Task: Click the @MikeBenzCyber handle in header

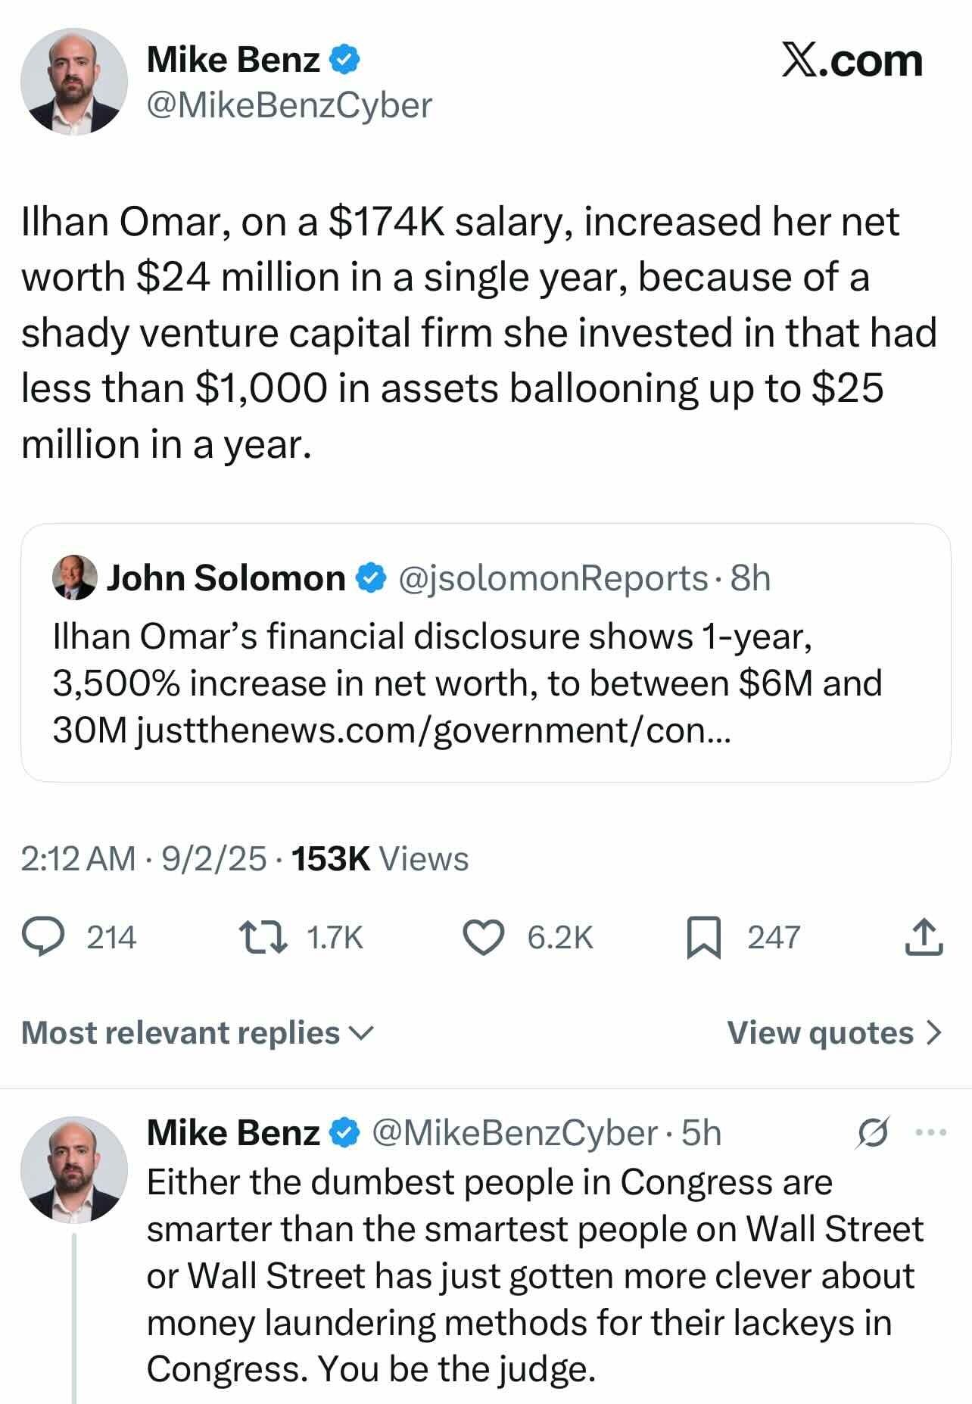Action: (288, 105)
